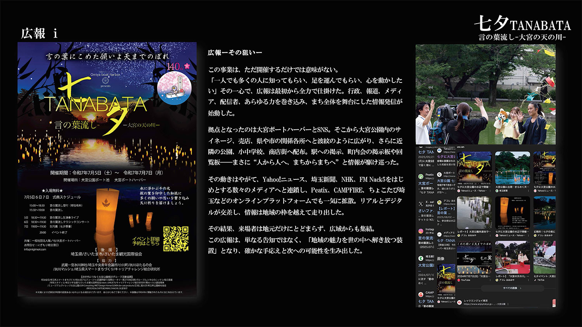Expand the すべての画像 chevron arrow
582x327 pixels.
tap(520, 288)
